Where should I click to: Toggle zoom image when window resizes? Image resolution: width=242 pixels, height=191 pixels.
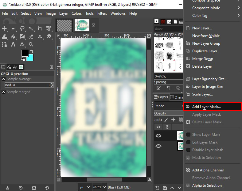coord(149,36)
